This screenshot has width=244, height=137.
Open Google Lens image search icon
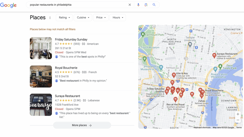(146, 5)
